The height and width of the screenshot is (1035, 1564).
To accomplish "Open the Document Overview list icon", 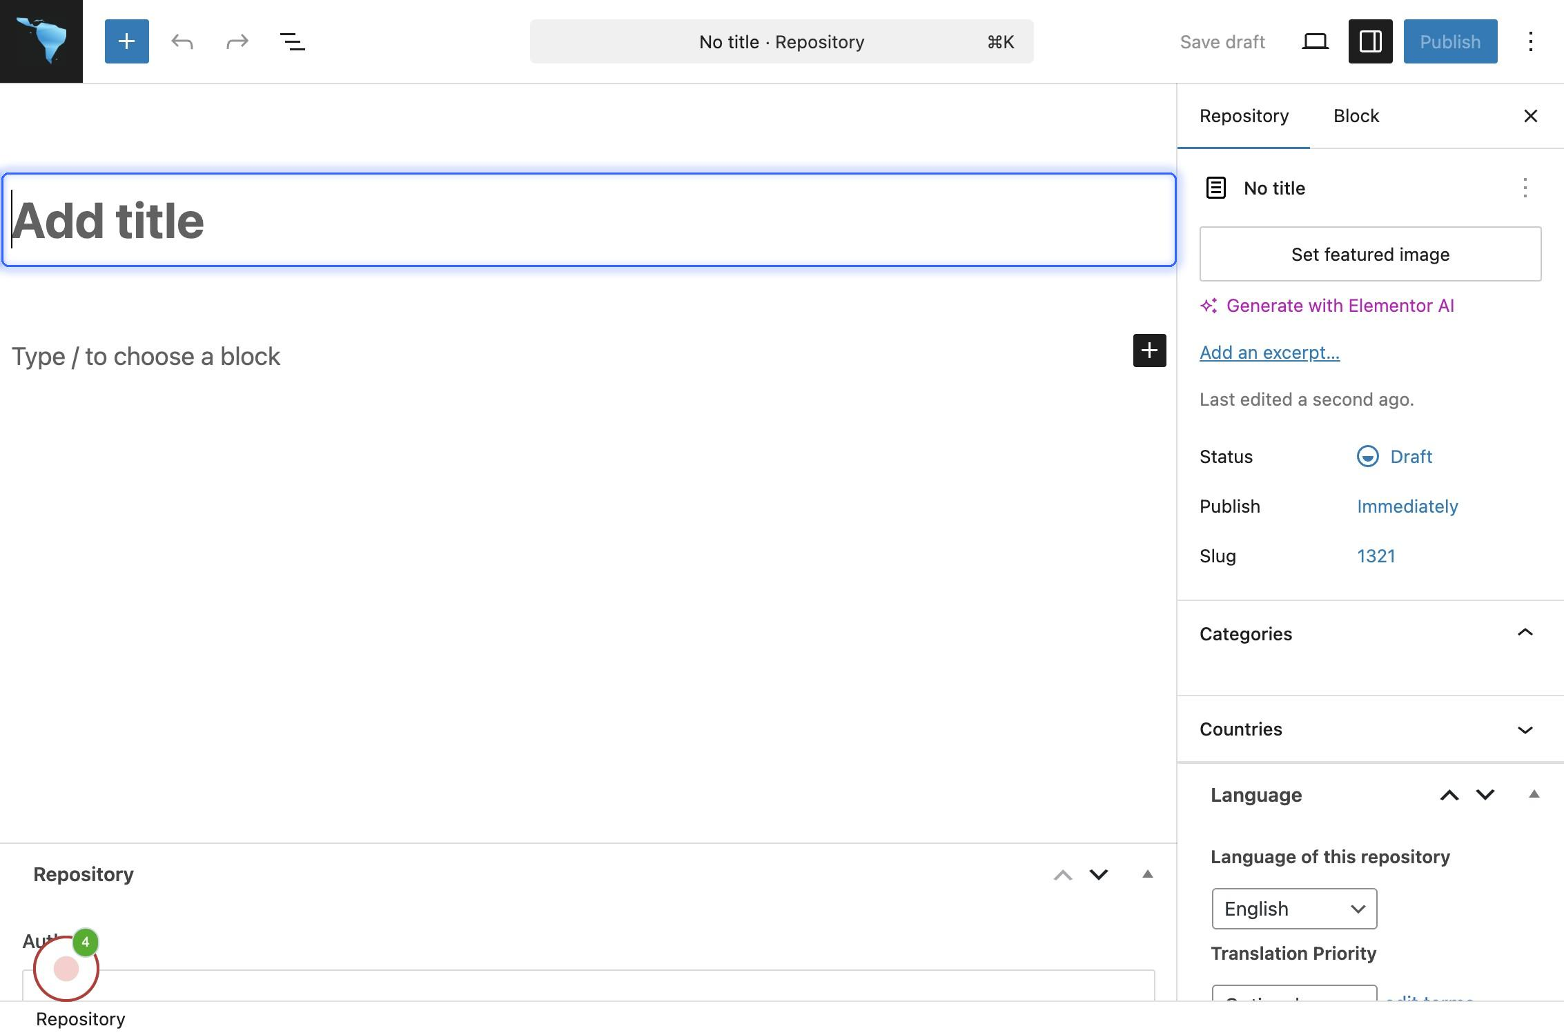I will point(292,41).
